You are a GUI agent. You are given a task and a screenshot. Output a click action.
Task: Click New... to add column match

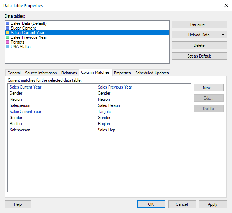(208, 88)
